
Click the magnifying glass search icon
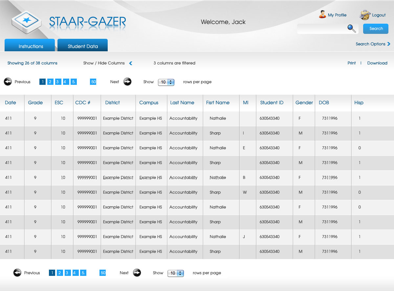click(352, 29)
